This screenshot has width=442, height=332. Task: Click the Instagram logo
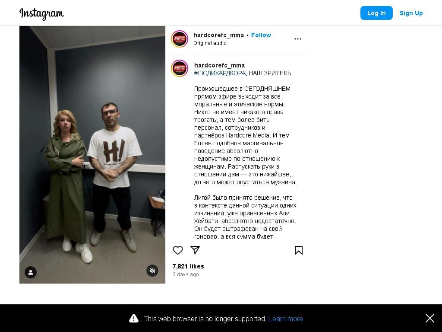41,13
